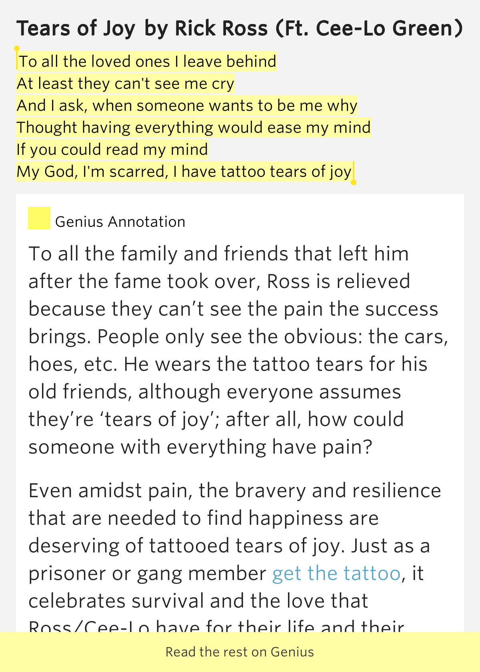480x672 pixels.
Task: Click lyric 'To all the loved ones I leave behind'
Action: [x=148, y=62]
